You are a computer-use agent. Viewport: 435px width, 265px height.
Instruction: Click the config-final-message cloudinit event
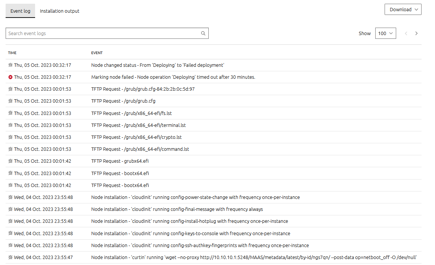(177, 209)
